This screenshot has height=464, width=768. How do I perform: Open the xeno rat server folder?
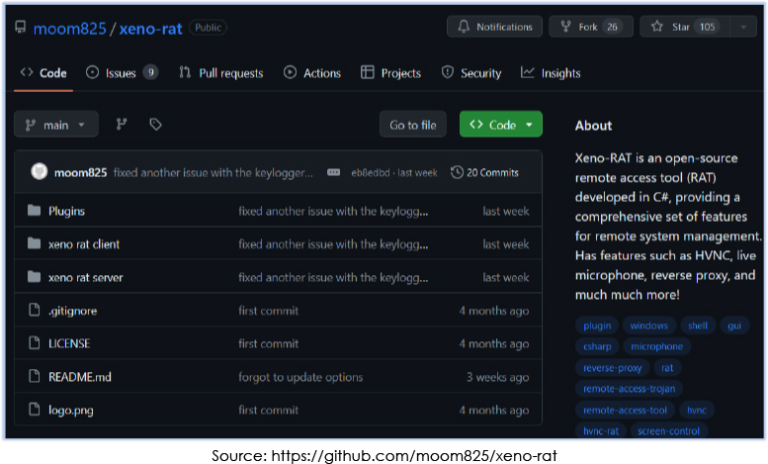(86, 278)
